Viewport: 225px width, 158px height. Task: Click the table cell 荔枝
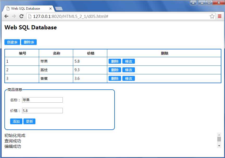coord(56,70)
